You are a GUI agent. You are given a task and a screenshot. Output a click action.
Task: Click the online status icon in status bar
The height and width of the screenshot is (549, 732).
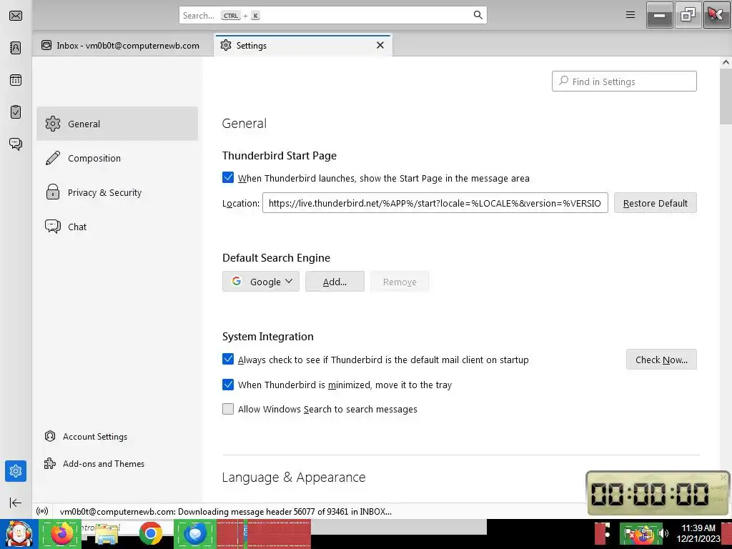[x=42, y=511]
